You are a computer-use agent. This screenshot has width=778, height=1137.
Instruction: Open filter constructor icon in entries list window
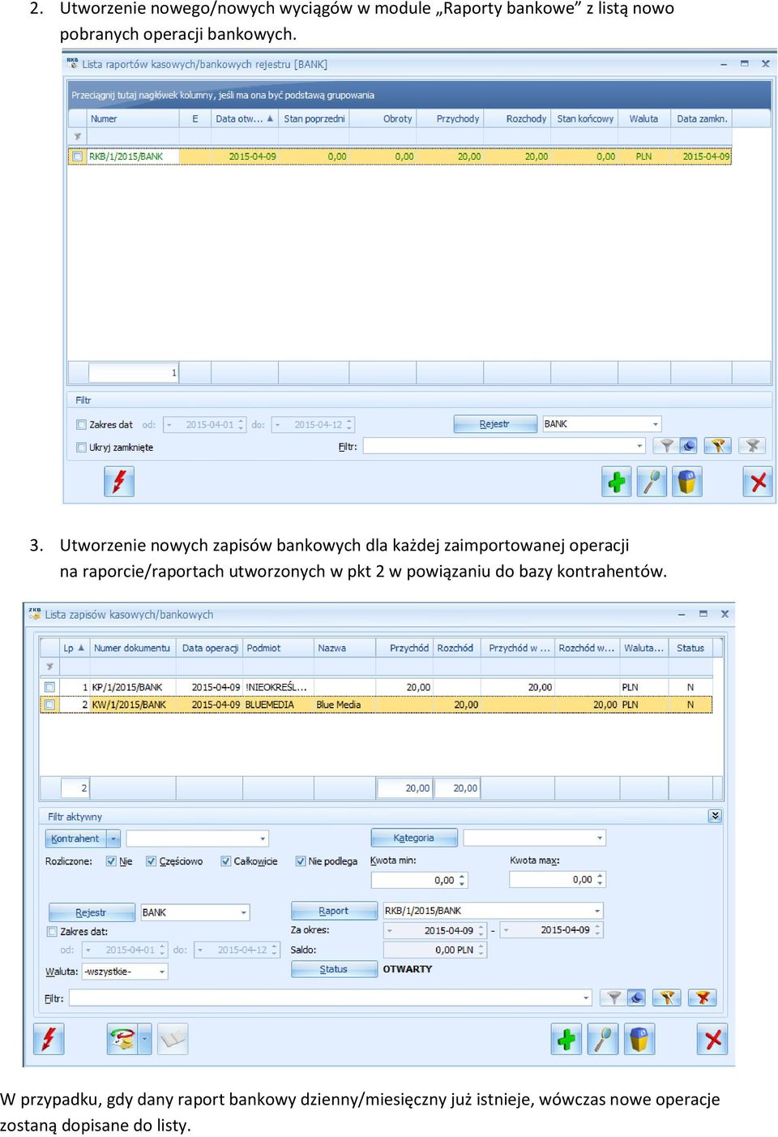click(636, 998)
